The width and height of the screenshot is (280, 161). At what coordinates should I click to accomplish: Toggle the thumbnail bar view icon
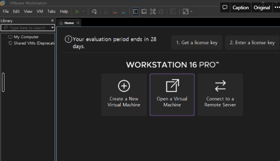[144, 12]
